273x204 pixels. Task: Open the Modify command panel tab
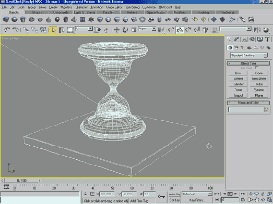click(236, 40)
